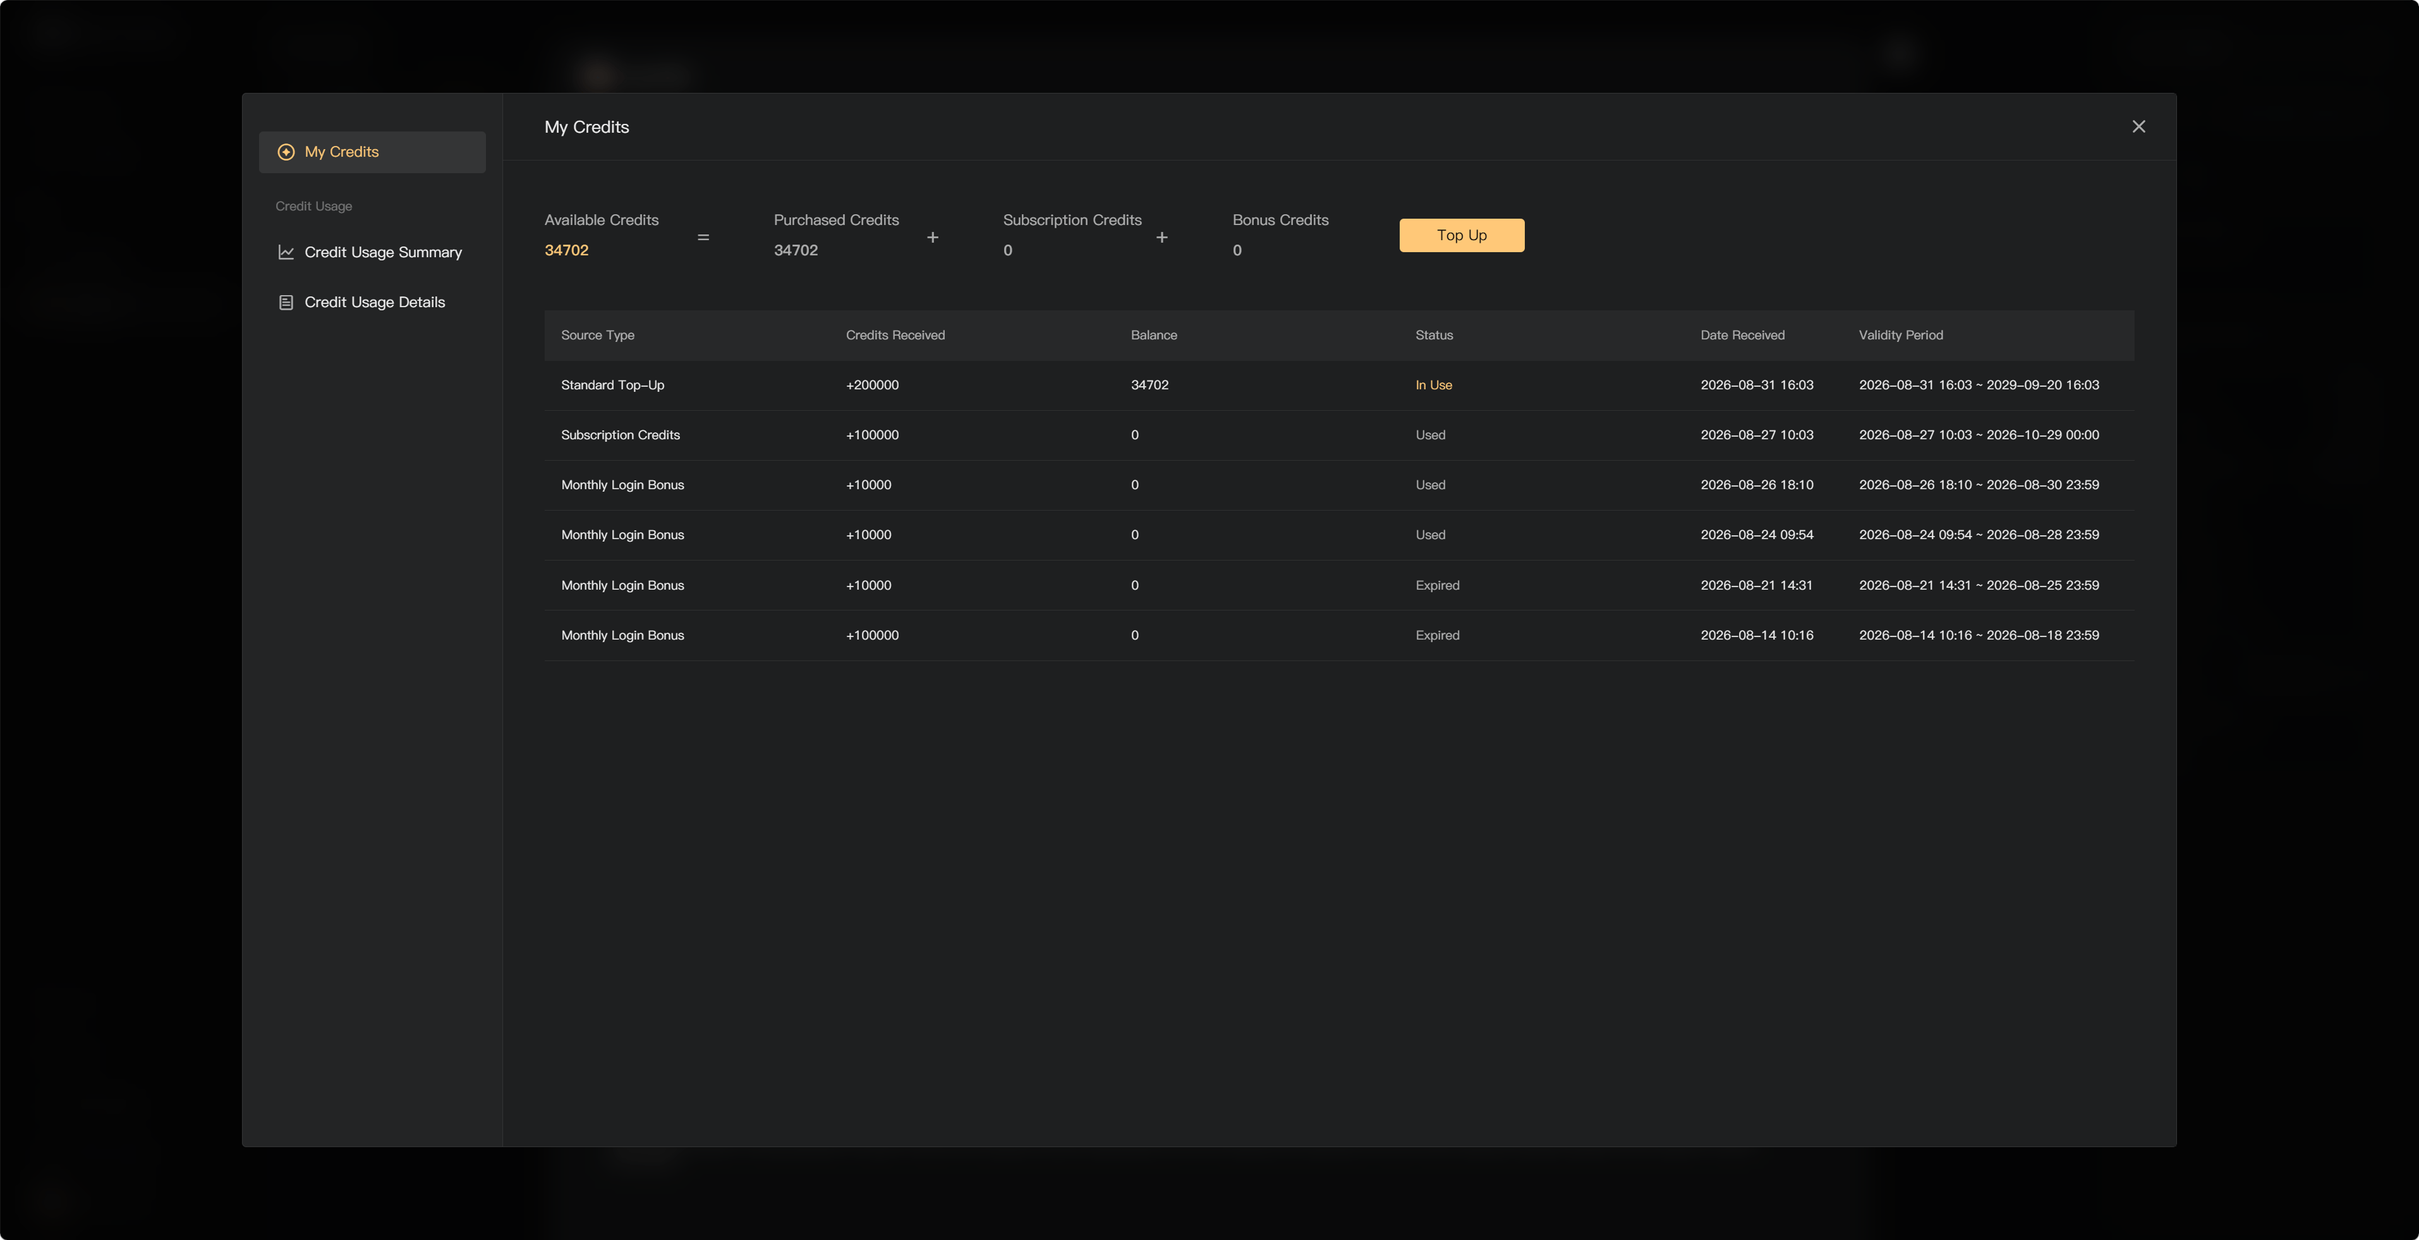Click validity period ending 2026-10-29 00:00
The width and height of the screenshot is (2419, 1240).
pos(1979,435)
